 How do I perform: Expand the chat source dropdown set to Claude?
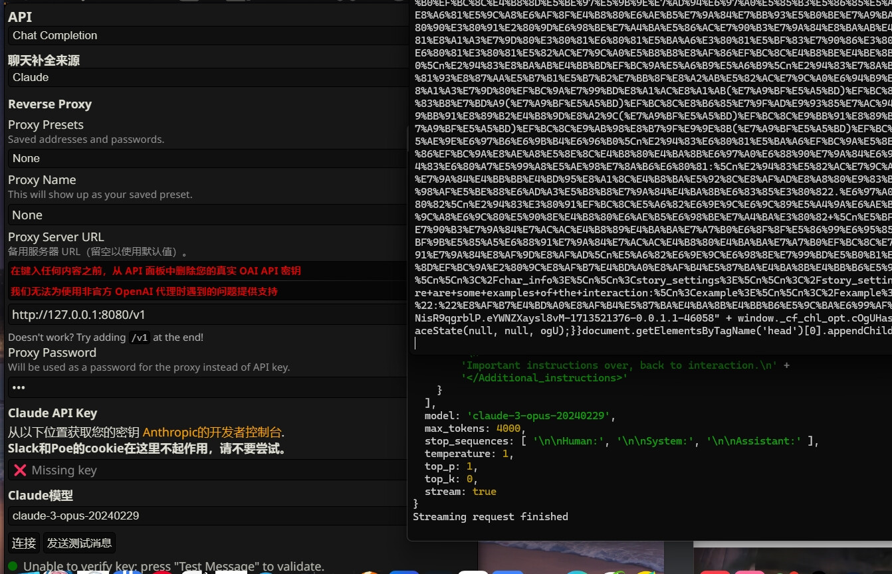206,78
